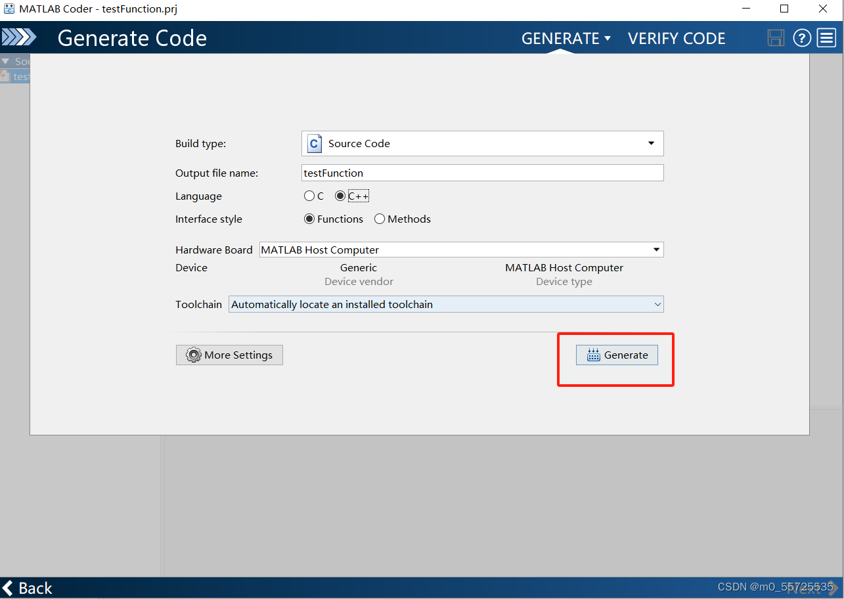The width and height of the screenshot is (844, 599).
Task: Select the Functions interface style option
Action: point(309,219)
